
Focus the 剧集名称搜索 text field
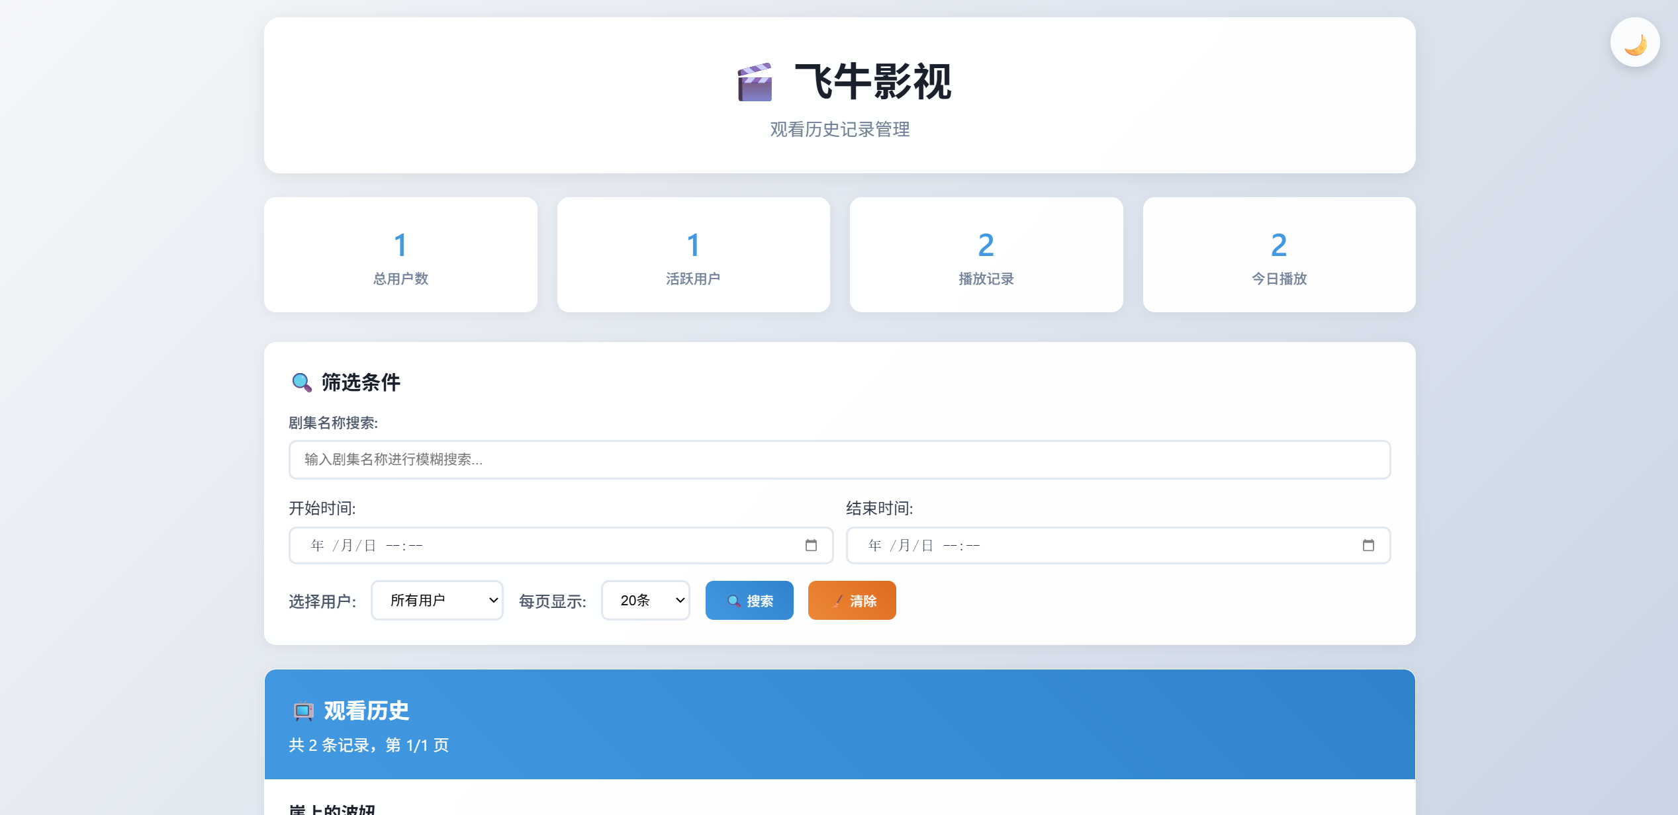click(x=839, y=460)
